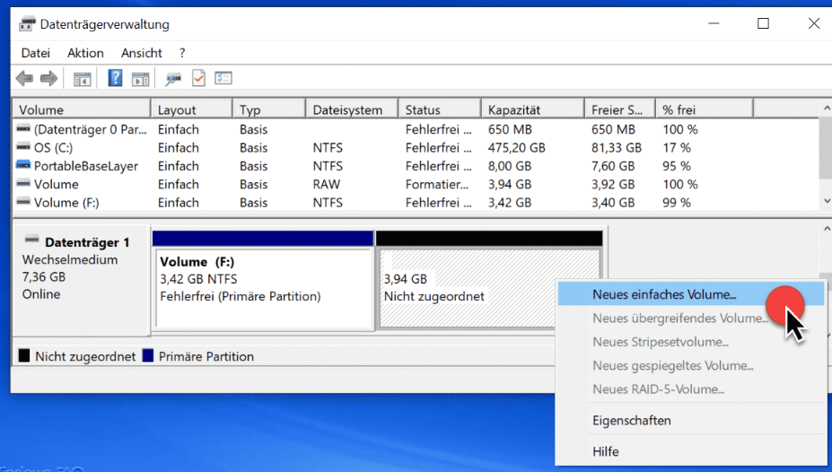Click the Back arrow toolbar icon
Image resolution: width=832 pixels, height=472 pixels.
(x=24, y=79)
